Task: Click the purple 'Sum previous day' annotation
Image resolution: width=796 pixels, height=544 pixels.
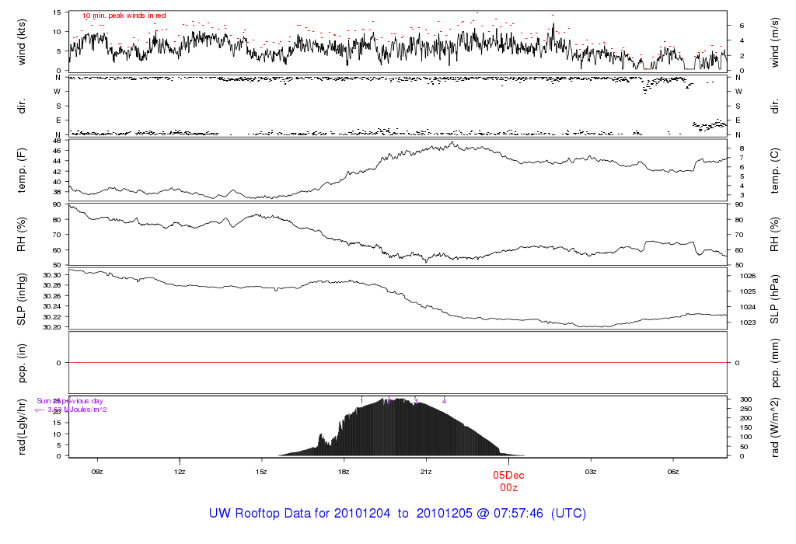Action: (70, 401)
